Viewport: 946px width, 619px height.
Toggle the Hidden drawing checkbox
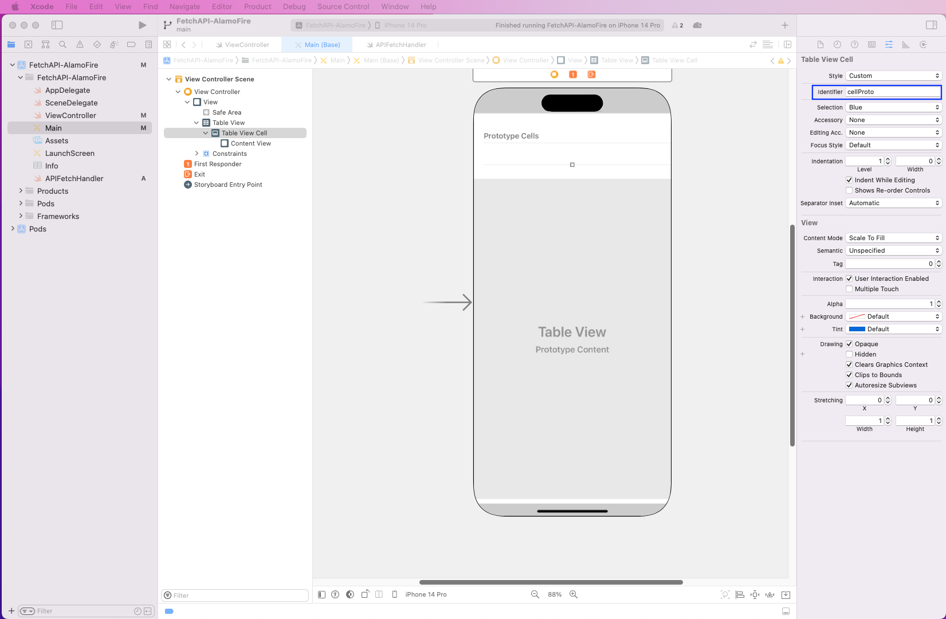pyautogui.click(x=849, y=354)
